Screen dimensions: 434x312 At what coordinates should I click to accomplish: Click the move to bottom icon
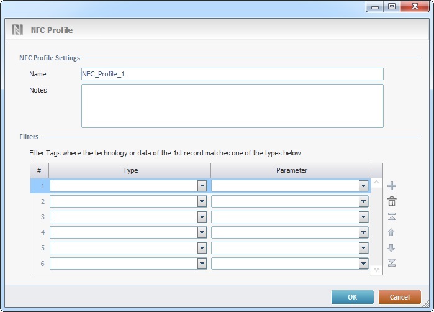coord(391,263)
